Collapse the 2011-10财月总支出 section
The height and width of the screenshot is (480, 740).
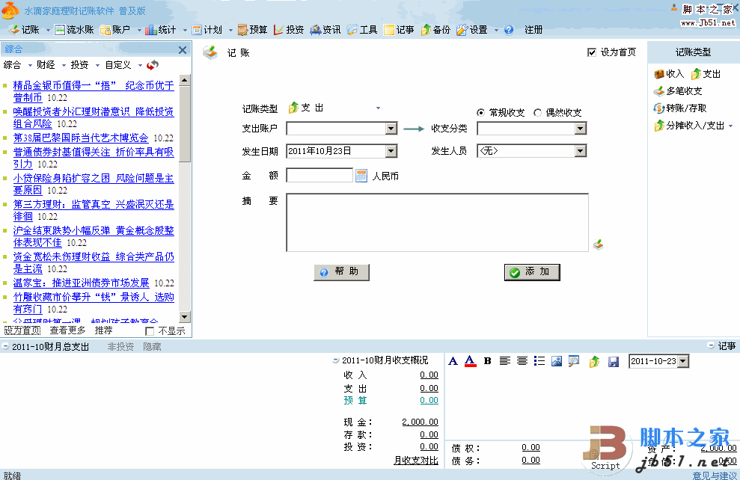5,347
